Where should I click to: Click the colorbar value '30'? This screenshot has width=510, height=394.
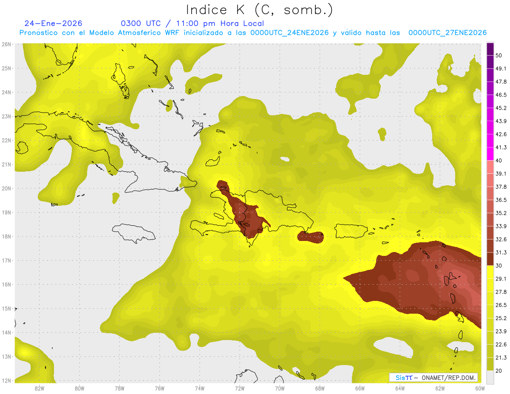click(x=499, y=265)
